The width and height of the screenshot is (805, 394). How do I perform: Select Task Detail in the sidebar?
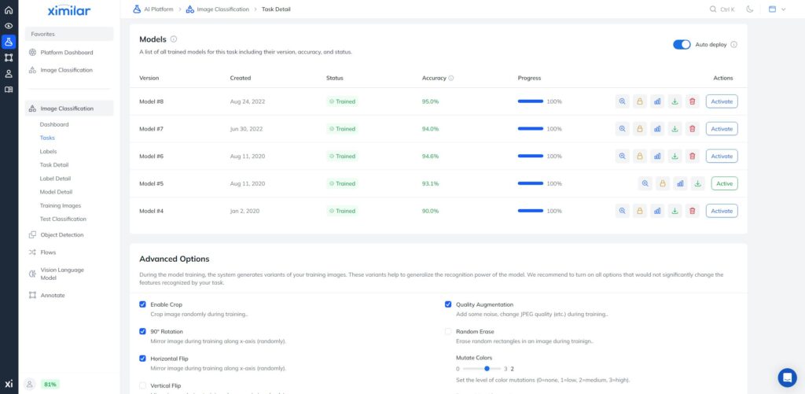54,165
